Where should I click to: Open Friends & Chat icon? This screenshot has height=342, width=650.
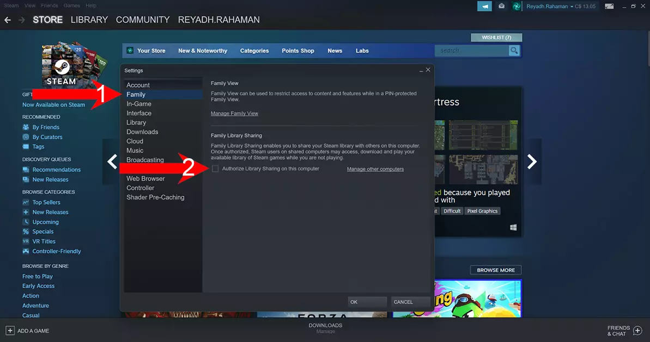[638, 331]
